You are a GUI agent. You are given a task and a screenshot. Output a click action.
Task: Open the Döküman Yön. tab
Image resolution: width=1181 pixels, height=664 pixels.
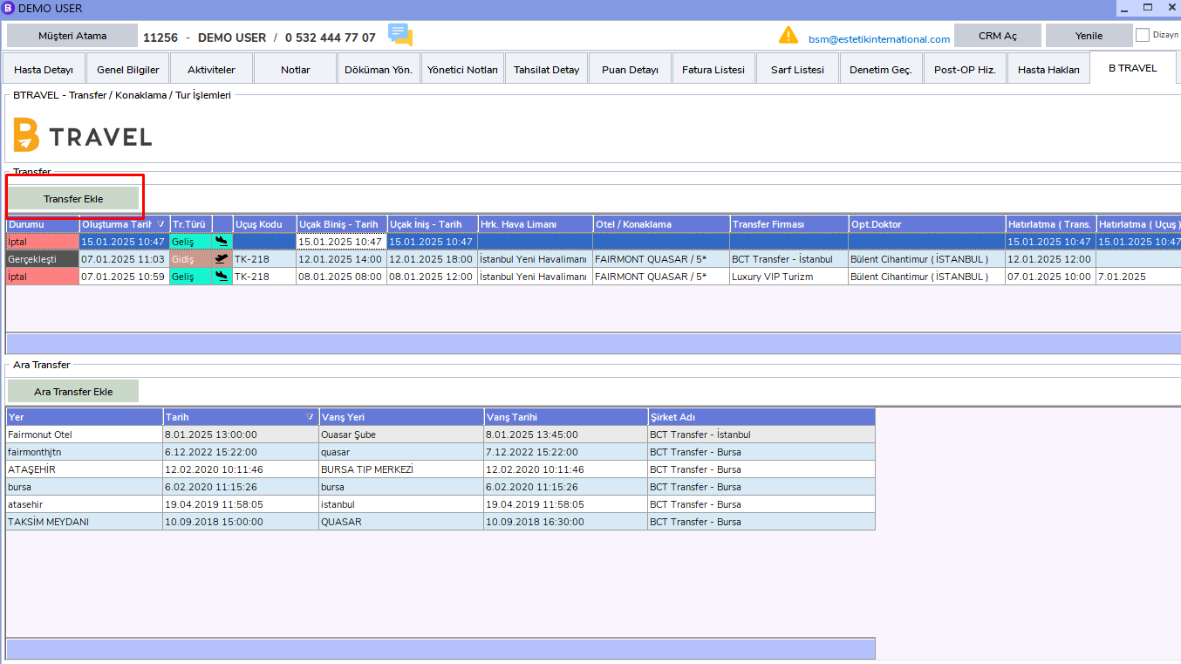(379, 69)
